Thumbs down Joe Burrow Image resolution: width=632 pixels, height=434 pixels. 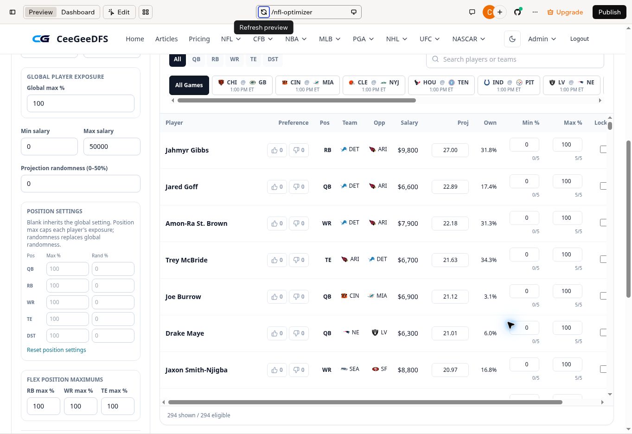click(x=299, y=297)
